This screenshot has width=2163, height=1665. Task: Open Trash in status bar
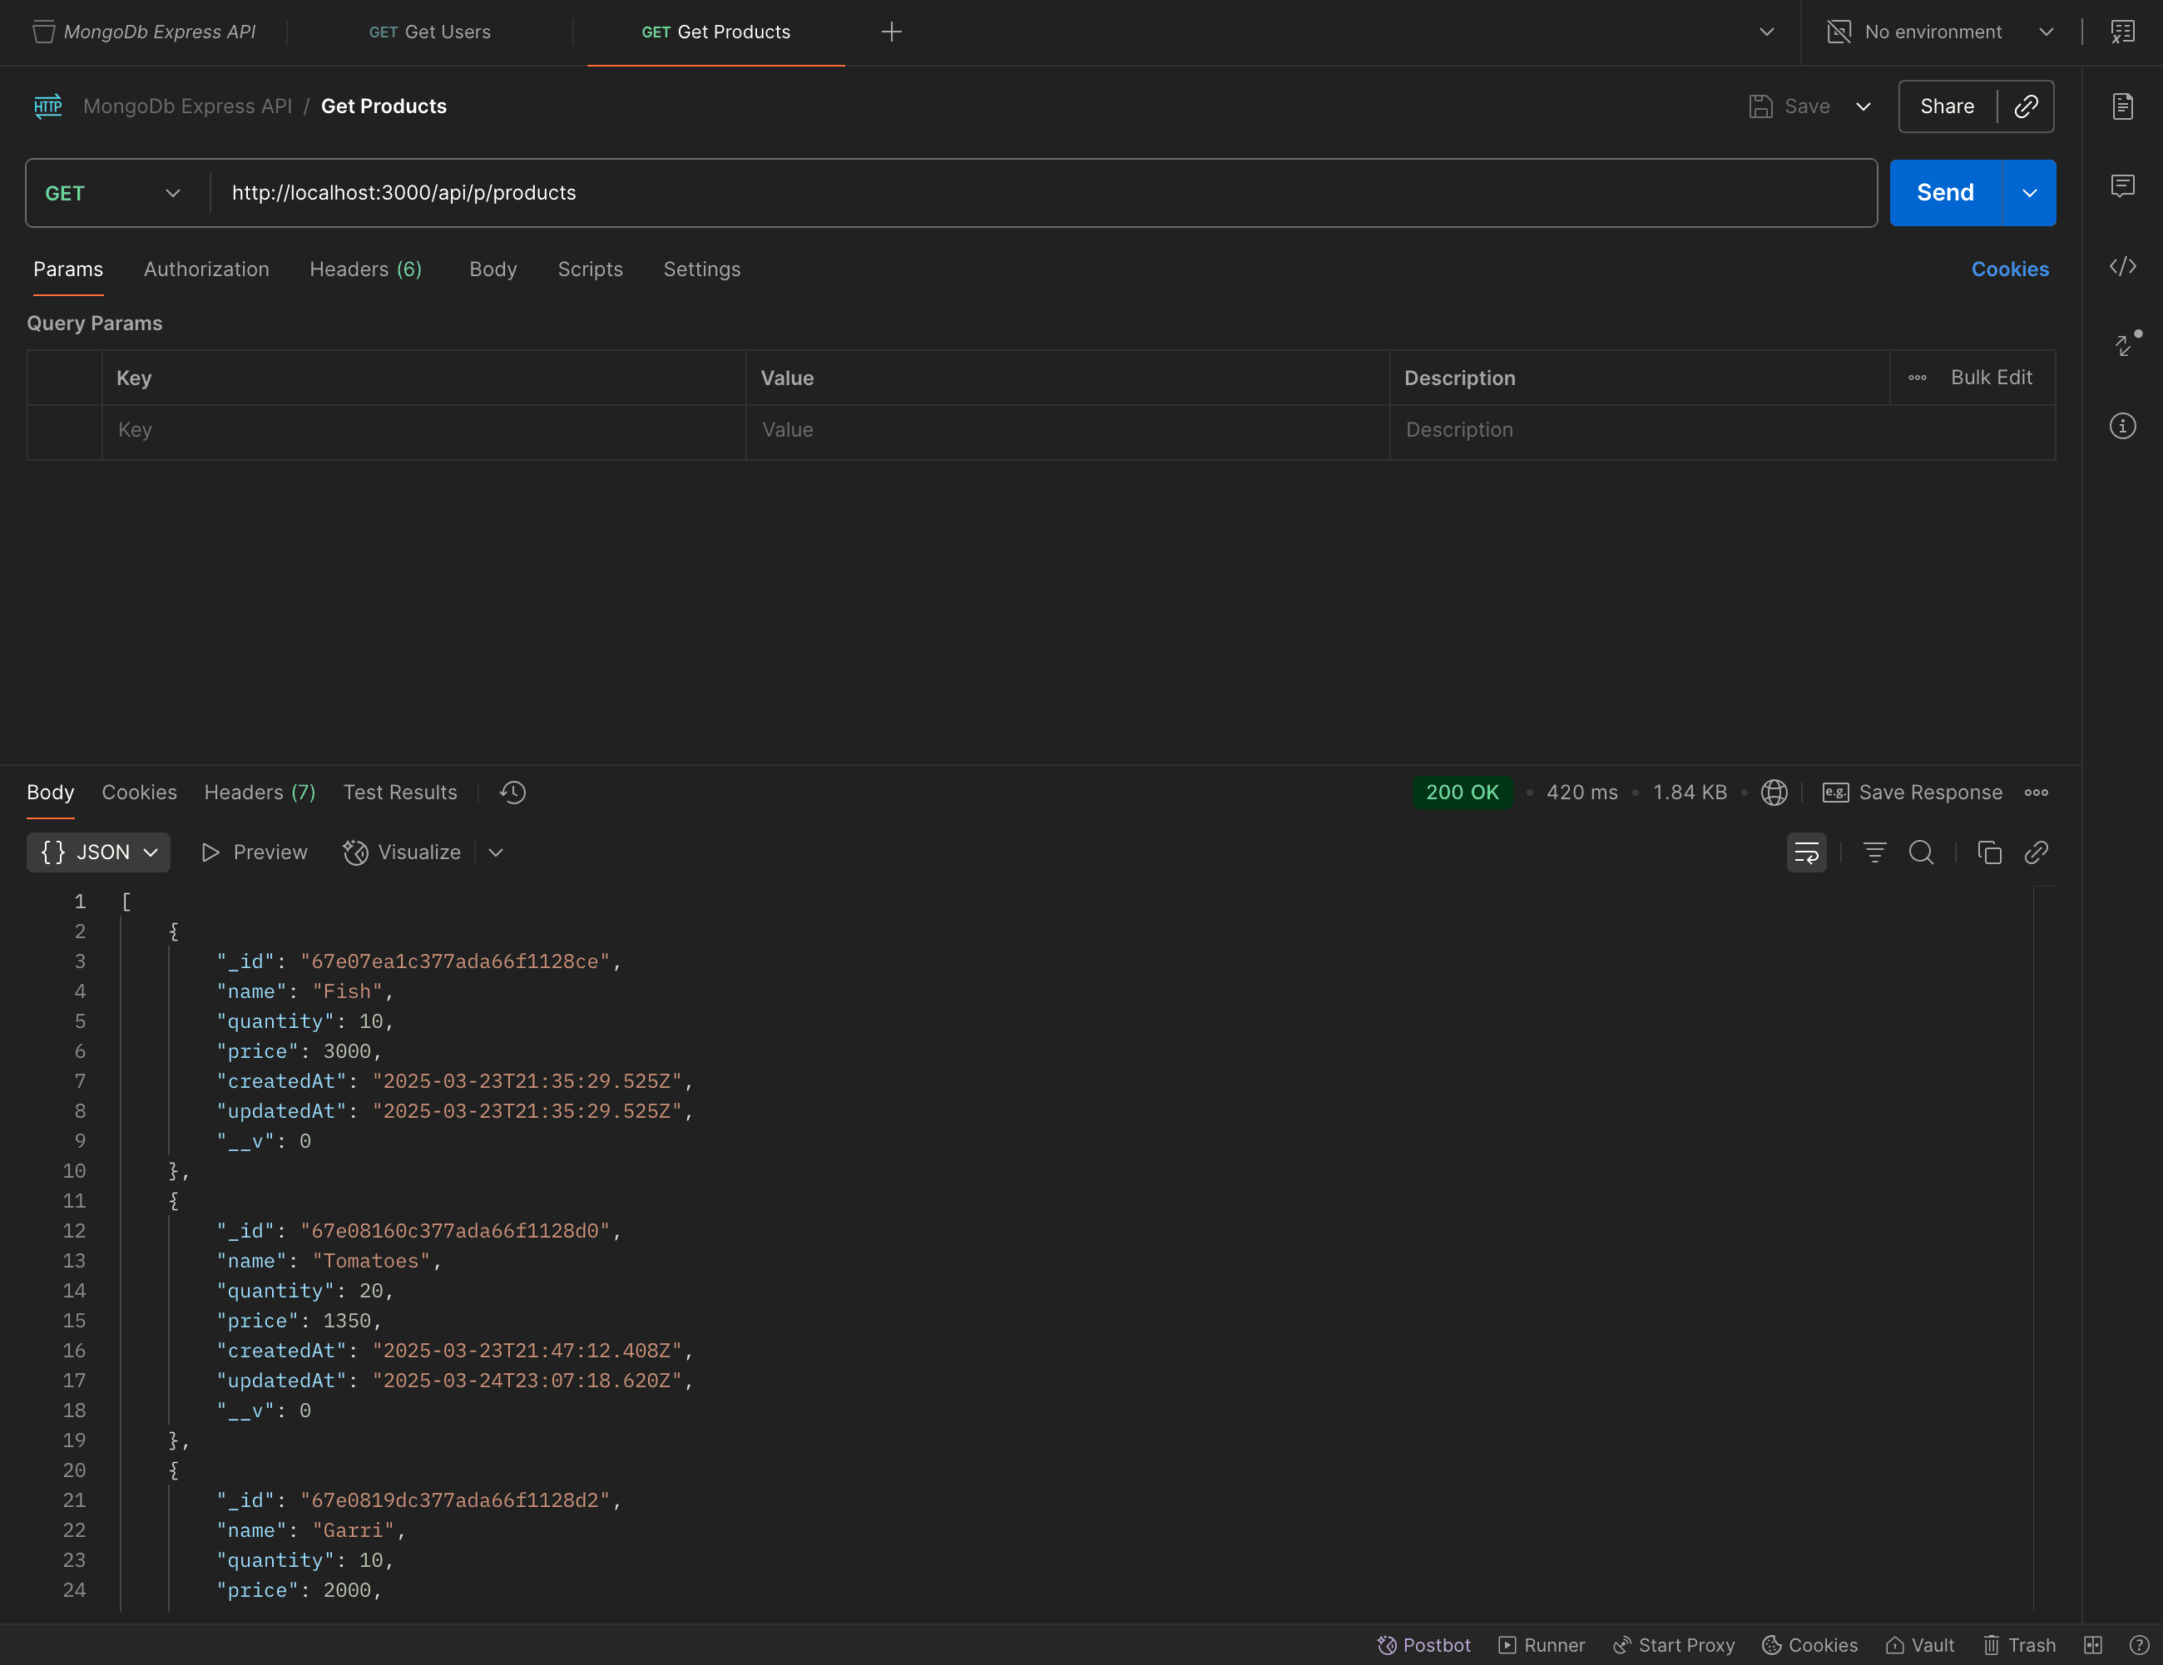point(2019,1645)
